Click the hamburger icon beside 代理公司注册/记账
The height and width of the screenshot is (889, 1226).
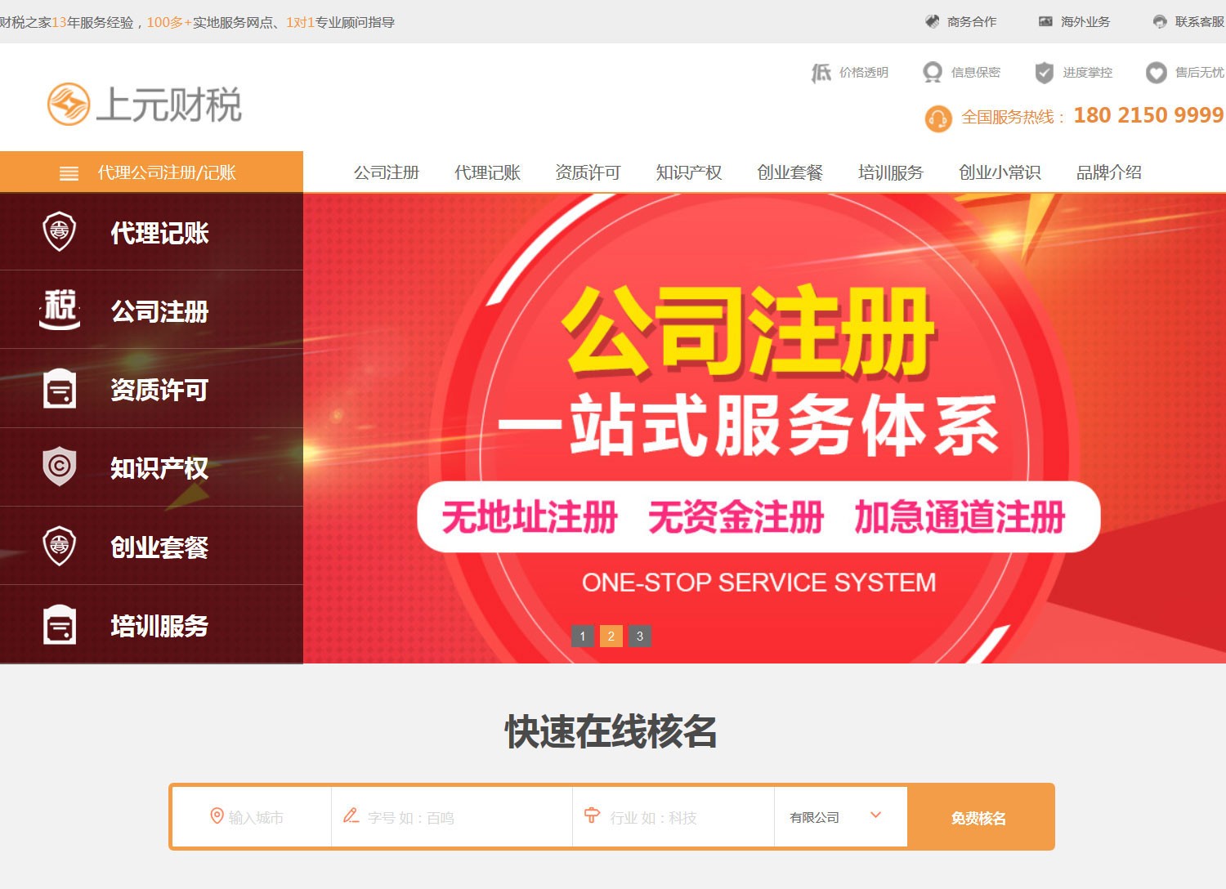pos(69,173)
